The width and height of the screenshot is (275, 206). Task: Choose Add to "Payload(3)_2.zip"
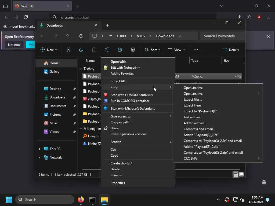218,147
